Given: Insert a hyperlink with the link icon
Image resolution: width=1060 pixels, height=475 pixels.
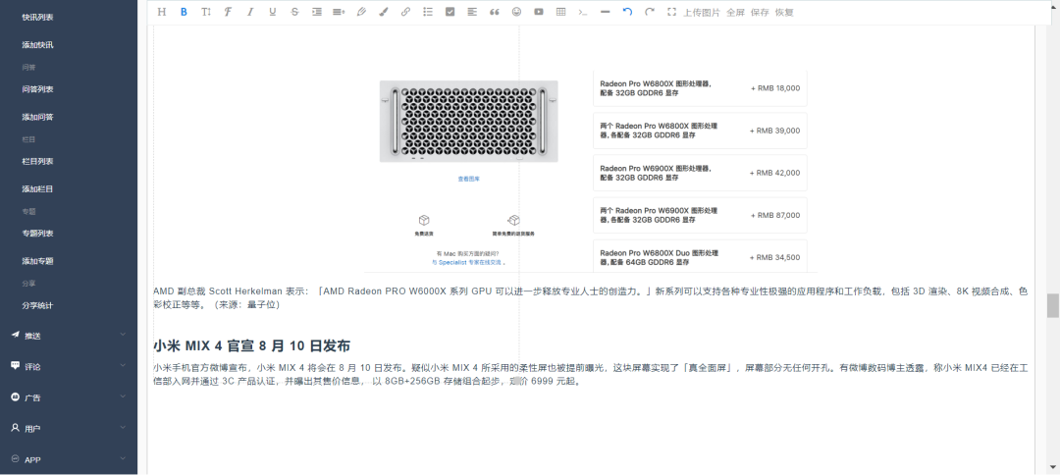Looking at the screenshot, I should (405, 12).
